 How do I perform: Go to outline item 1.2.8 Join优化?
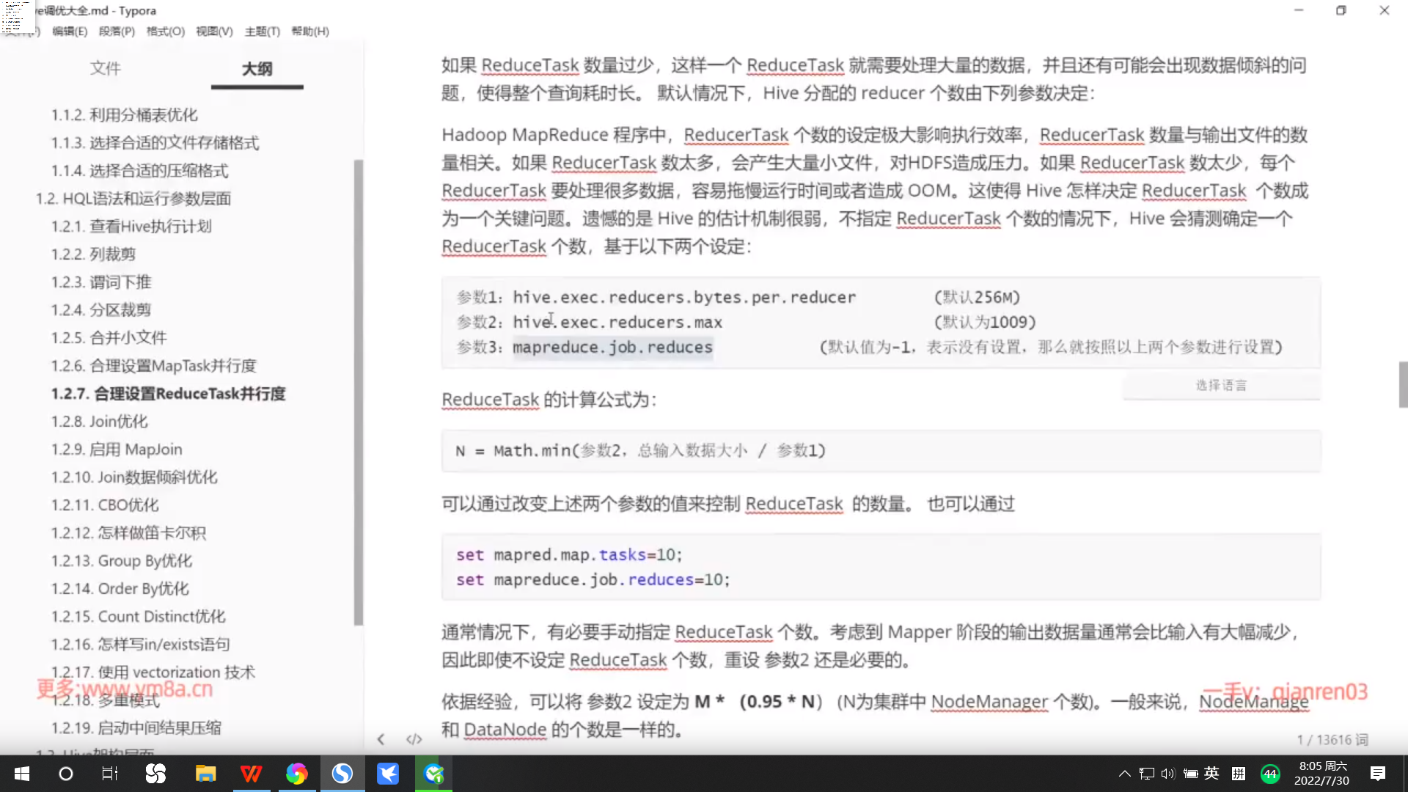pyautogui.click(x=99, y=422)
